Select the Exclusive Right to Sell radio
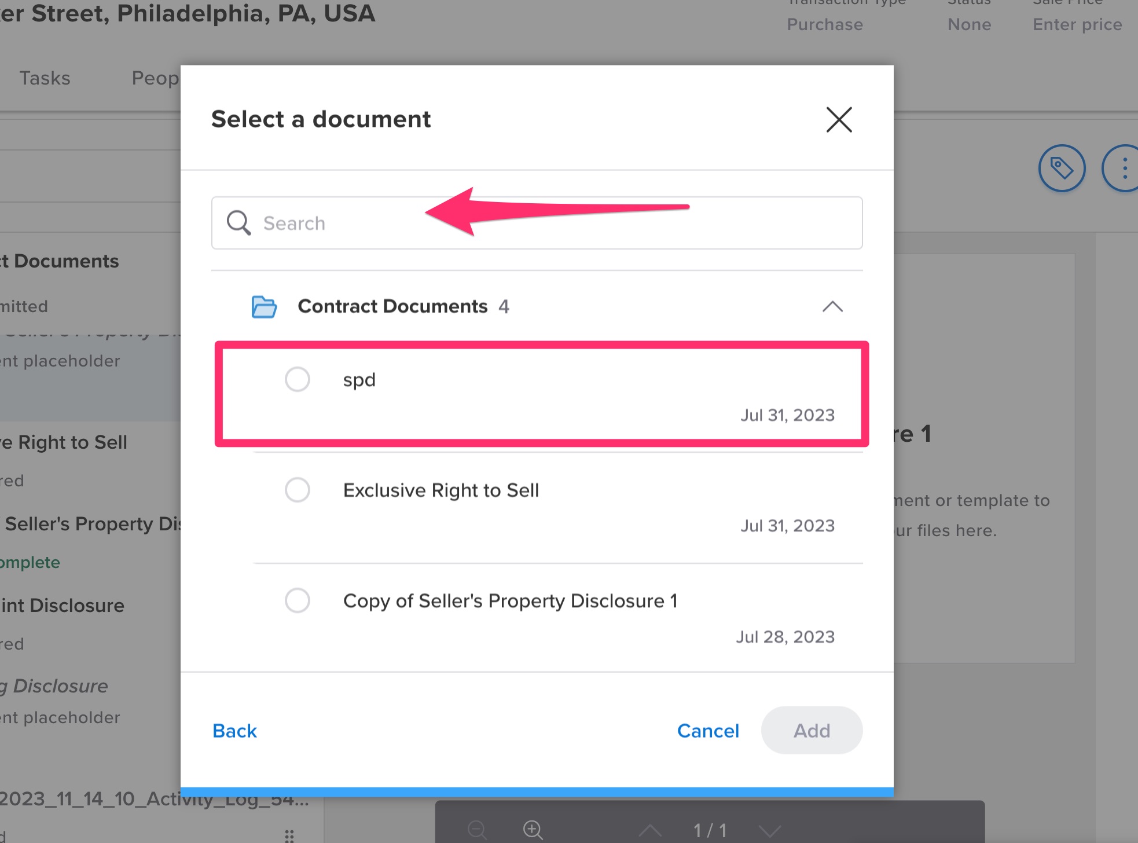 298,490
